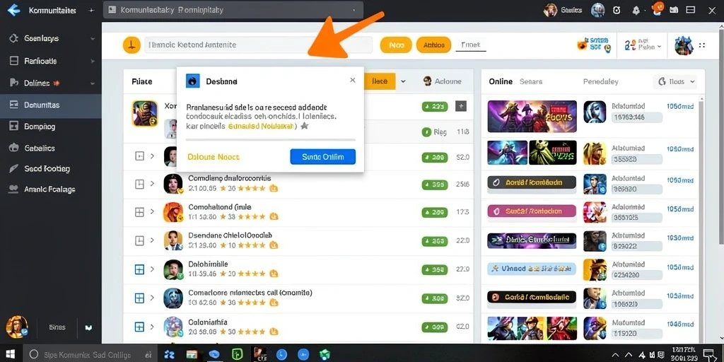Tick the checkbox on Comarlonre mlantectes row
Viewport: 724px width, 362px height.
pyautogui.click(x=139, y=298)
